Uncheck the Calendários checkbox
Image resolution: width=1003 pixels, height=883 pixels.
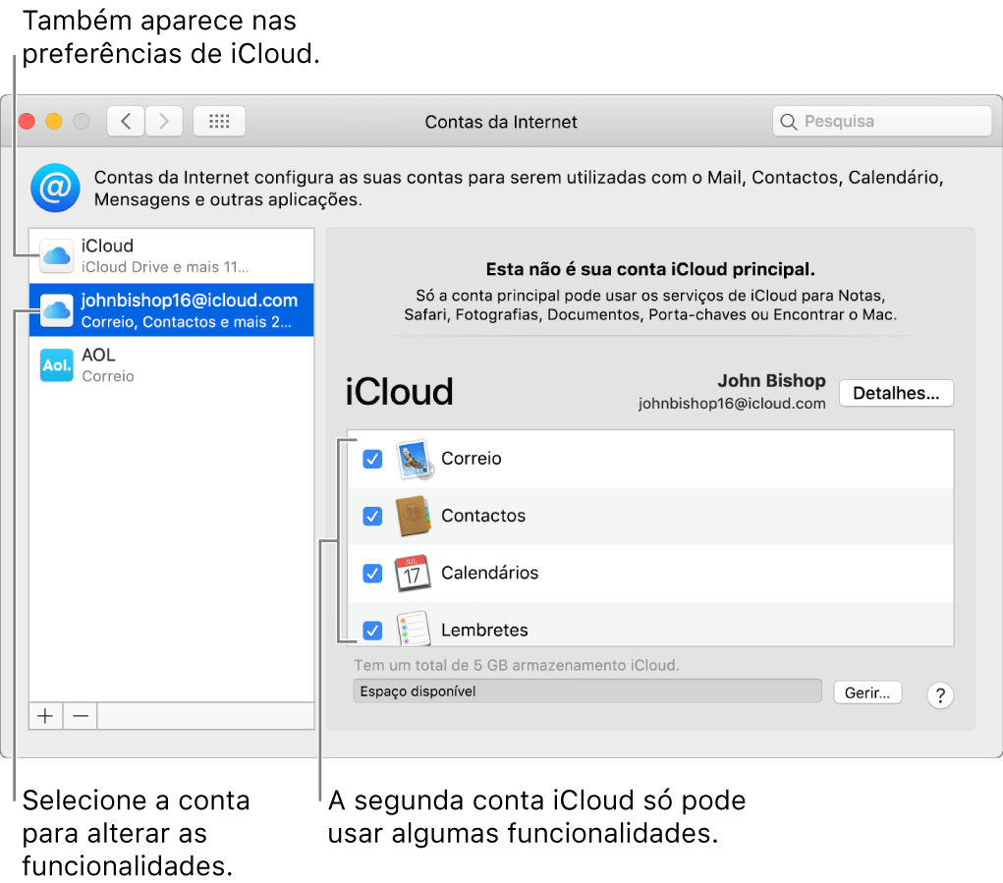pos(372,574)
